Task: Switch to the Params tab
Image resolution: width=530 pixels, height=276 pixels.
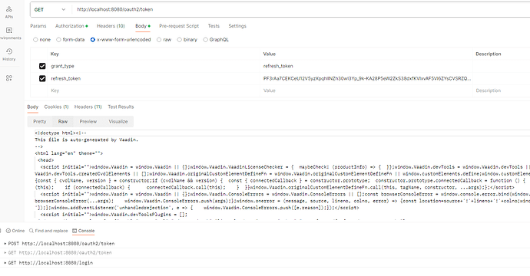Action: 38,26
